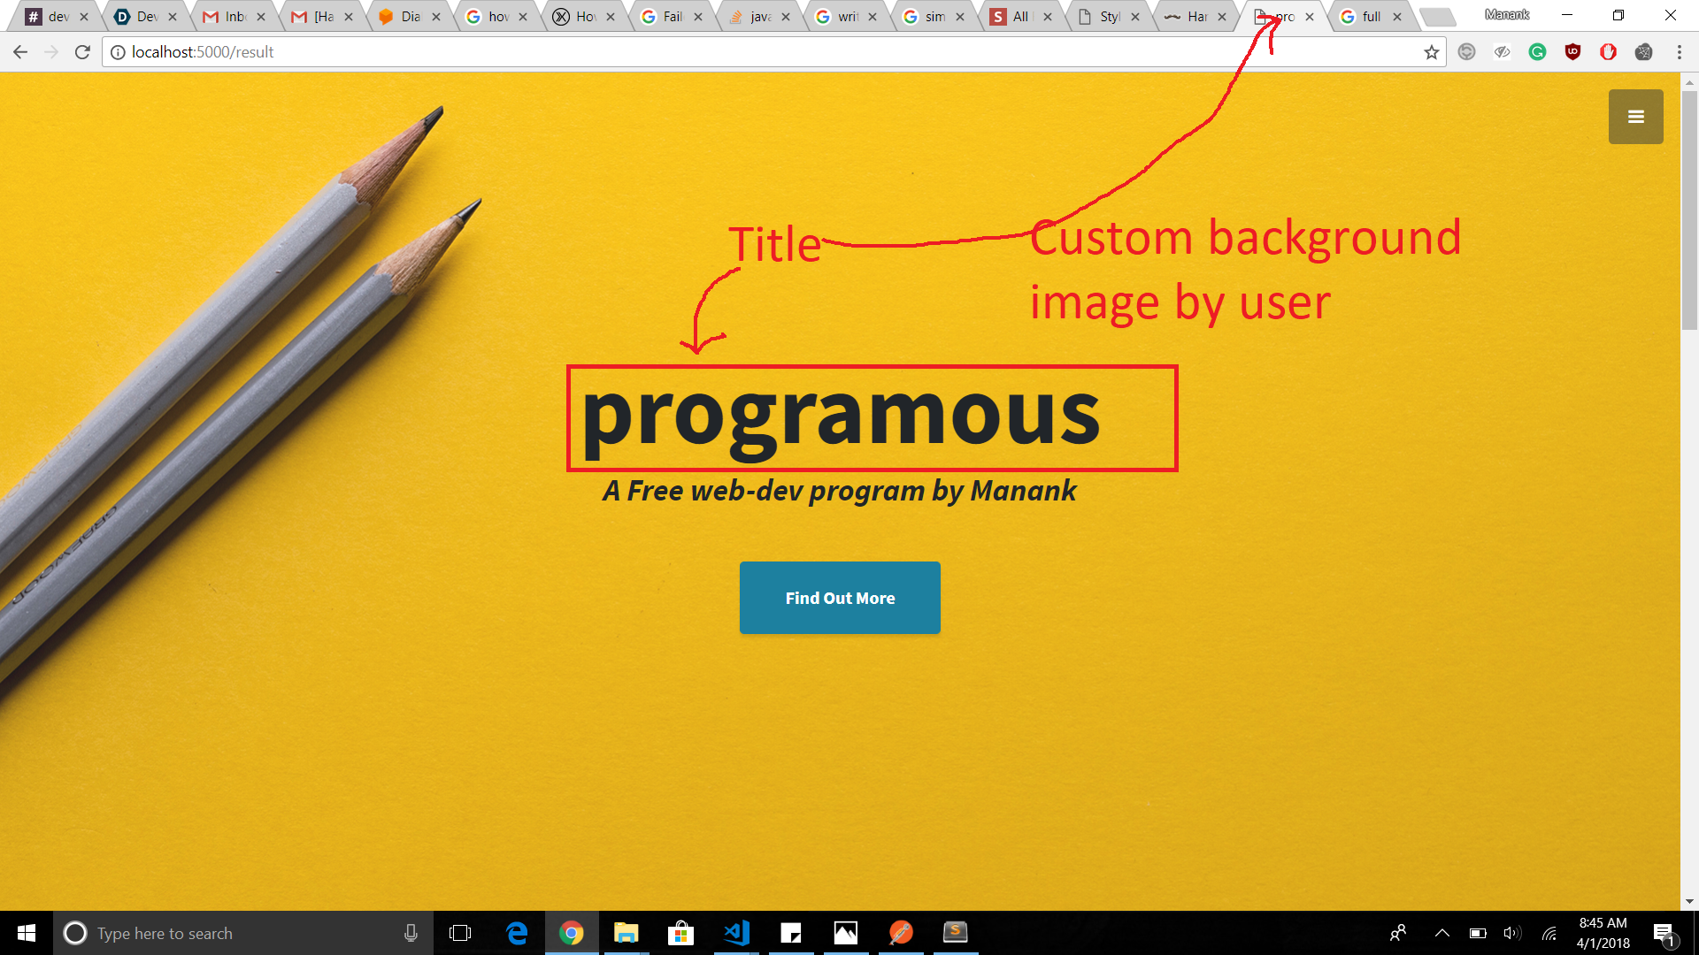Viewport: 1699px width, 955px height.
Task: Open Chrome's three-dot menu
Action: (x=1679, y=52)
